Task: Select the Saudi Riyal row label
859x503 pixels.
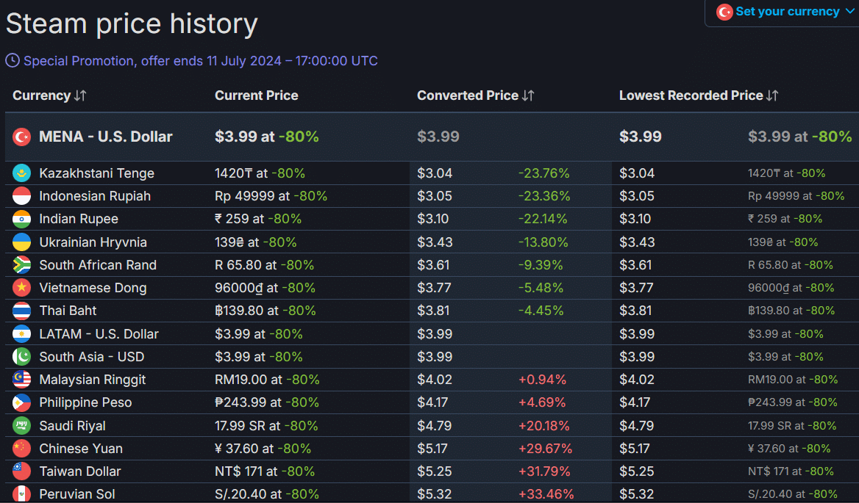Action: [72, 426]
